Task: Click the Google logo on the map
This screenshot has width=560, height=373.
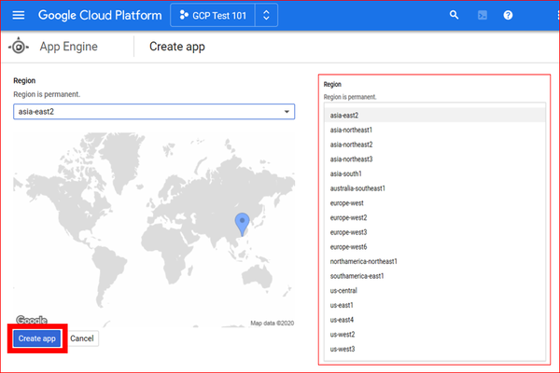Action: [32, 320]
